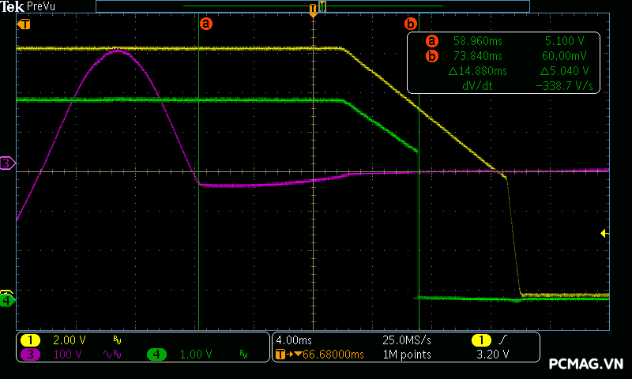The height and width of the screenshot is (379, 632).
Task: Click the channel 3 ground marker on left edge
Action: point(7,163)
